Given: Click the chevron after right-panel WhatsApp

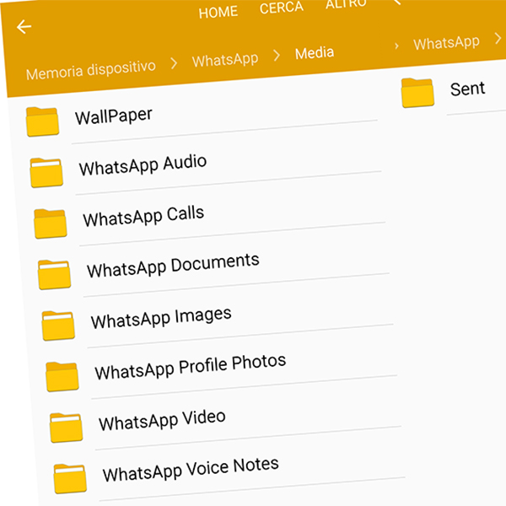Looking at the screenshot, I should 498,39.
